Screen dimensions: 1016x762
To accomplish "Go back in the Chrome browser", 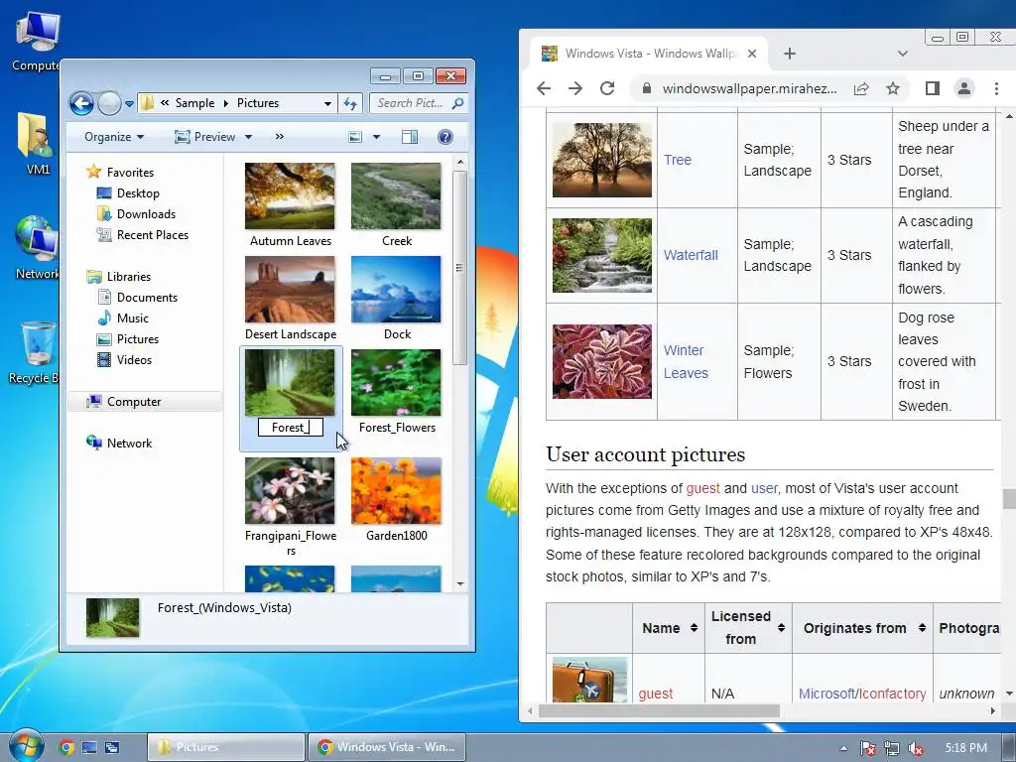I will pyautogui.click(x=544, y=88).
